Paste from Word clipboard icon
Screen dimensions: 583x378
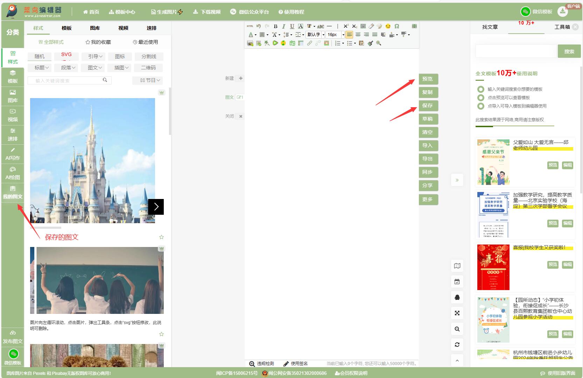(x=361, y=43)
